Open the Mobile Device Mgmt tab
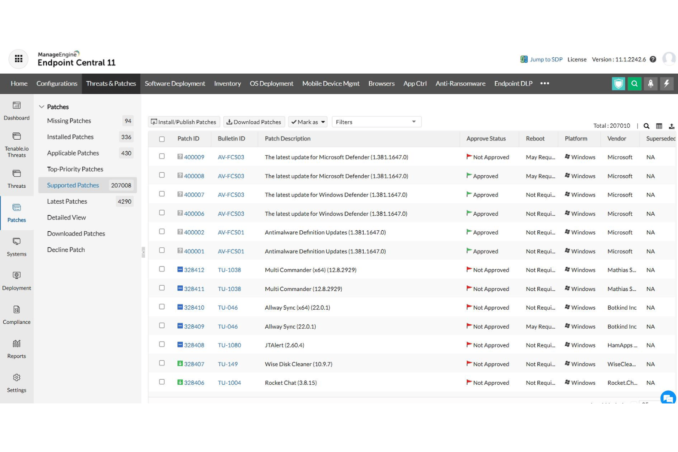678x452 pixels. pos(331,83)
